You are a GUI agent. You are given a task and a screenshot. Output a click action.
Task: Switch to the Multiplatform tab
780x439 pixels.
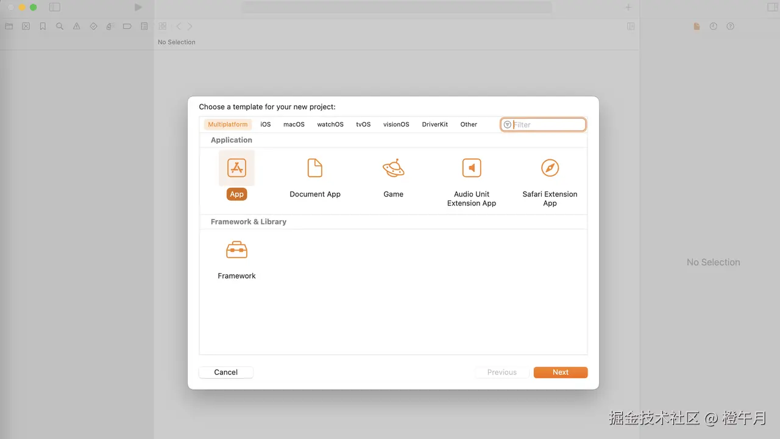(228, 124)
